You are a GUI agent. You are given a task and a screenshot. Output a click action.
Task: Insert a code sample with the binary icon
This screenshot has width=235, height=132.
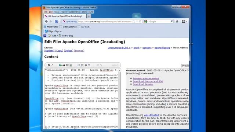(67, 65)
